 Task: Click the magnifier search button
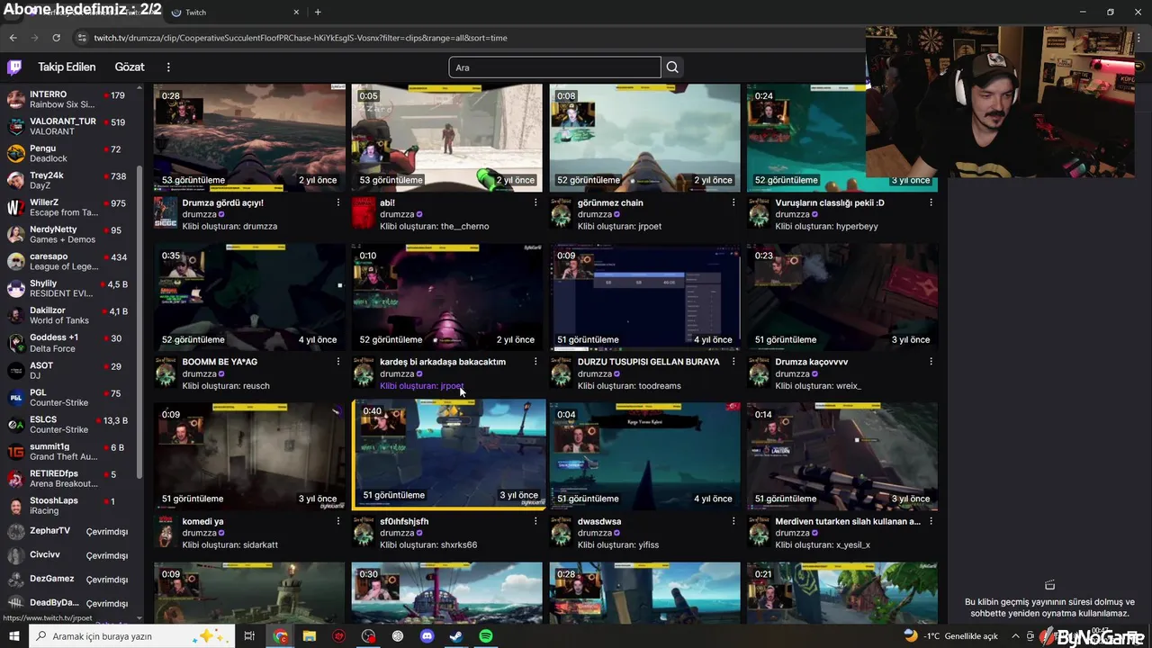672,67
